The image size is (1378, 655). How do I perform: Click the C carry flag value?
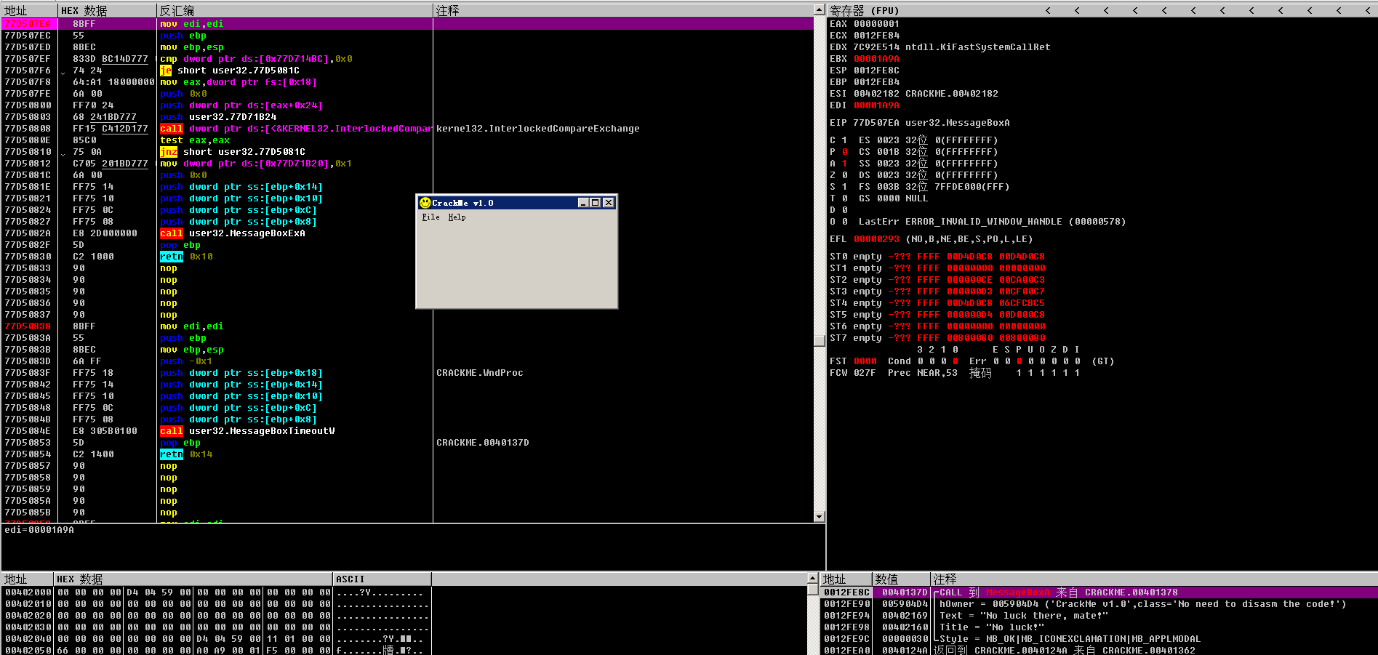(x=844, y=140)
